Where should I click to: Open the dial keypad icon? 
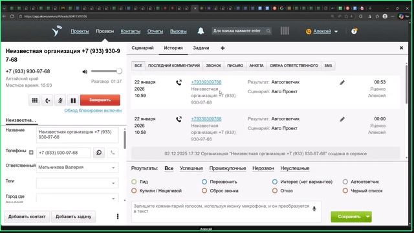click(x=34, y=100)
